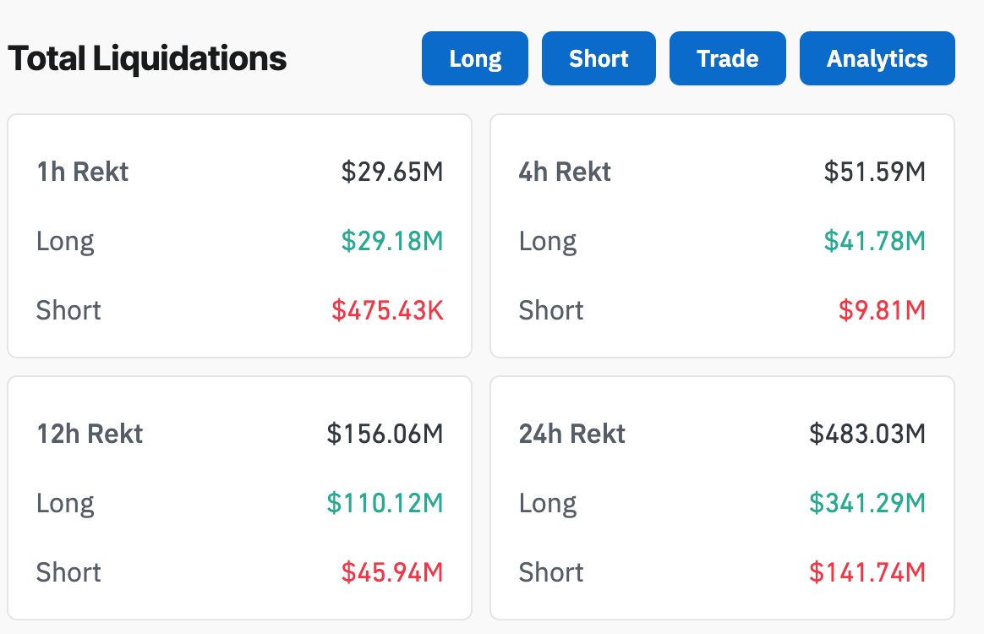Click the 1h Long value $29.18M
984x634 pixels.
392,241
